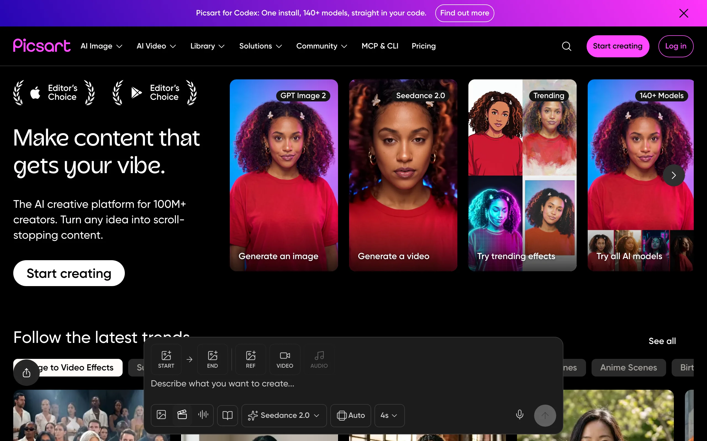Open the Auto aspect ratio selector
This screenshot has height=441, width=707.
tap(350, 415)
